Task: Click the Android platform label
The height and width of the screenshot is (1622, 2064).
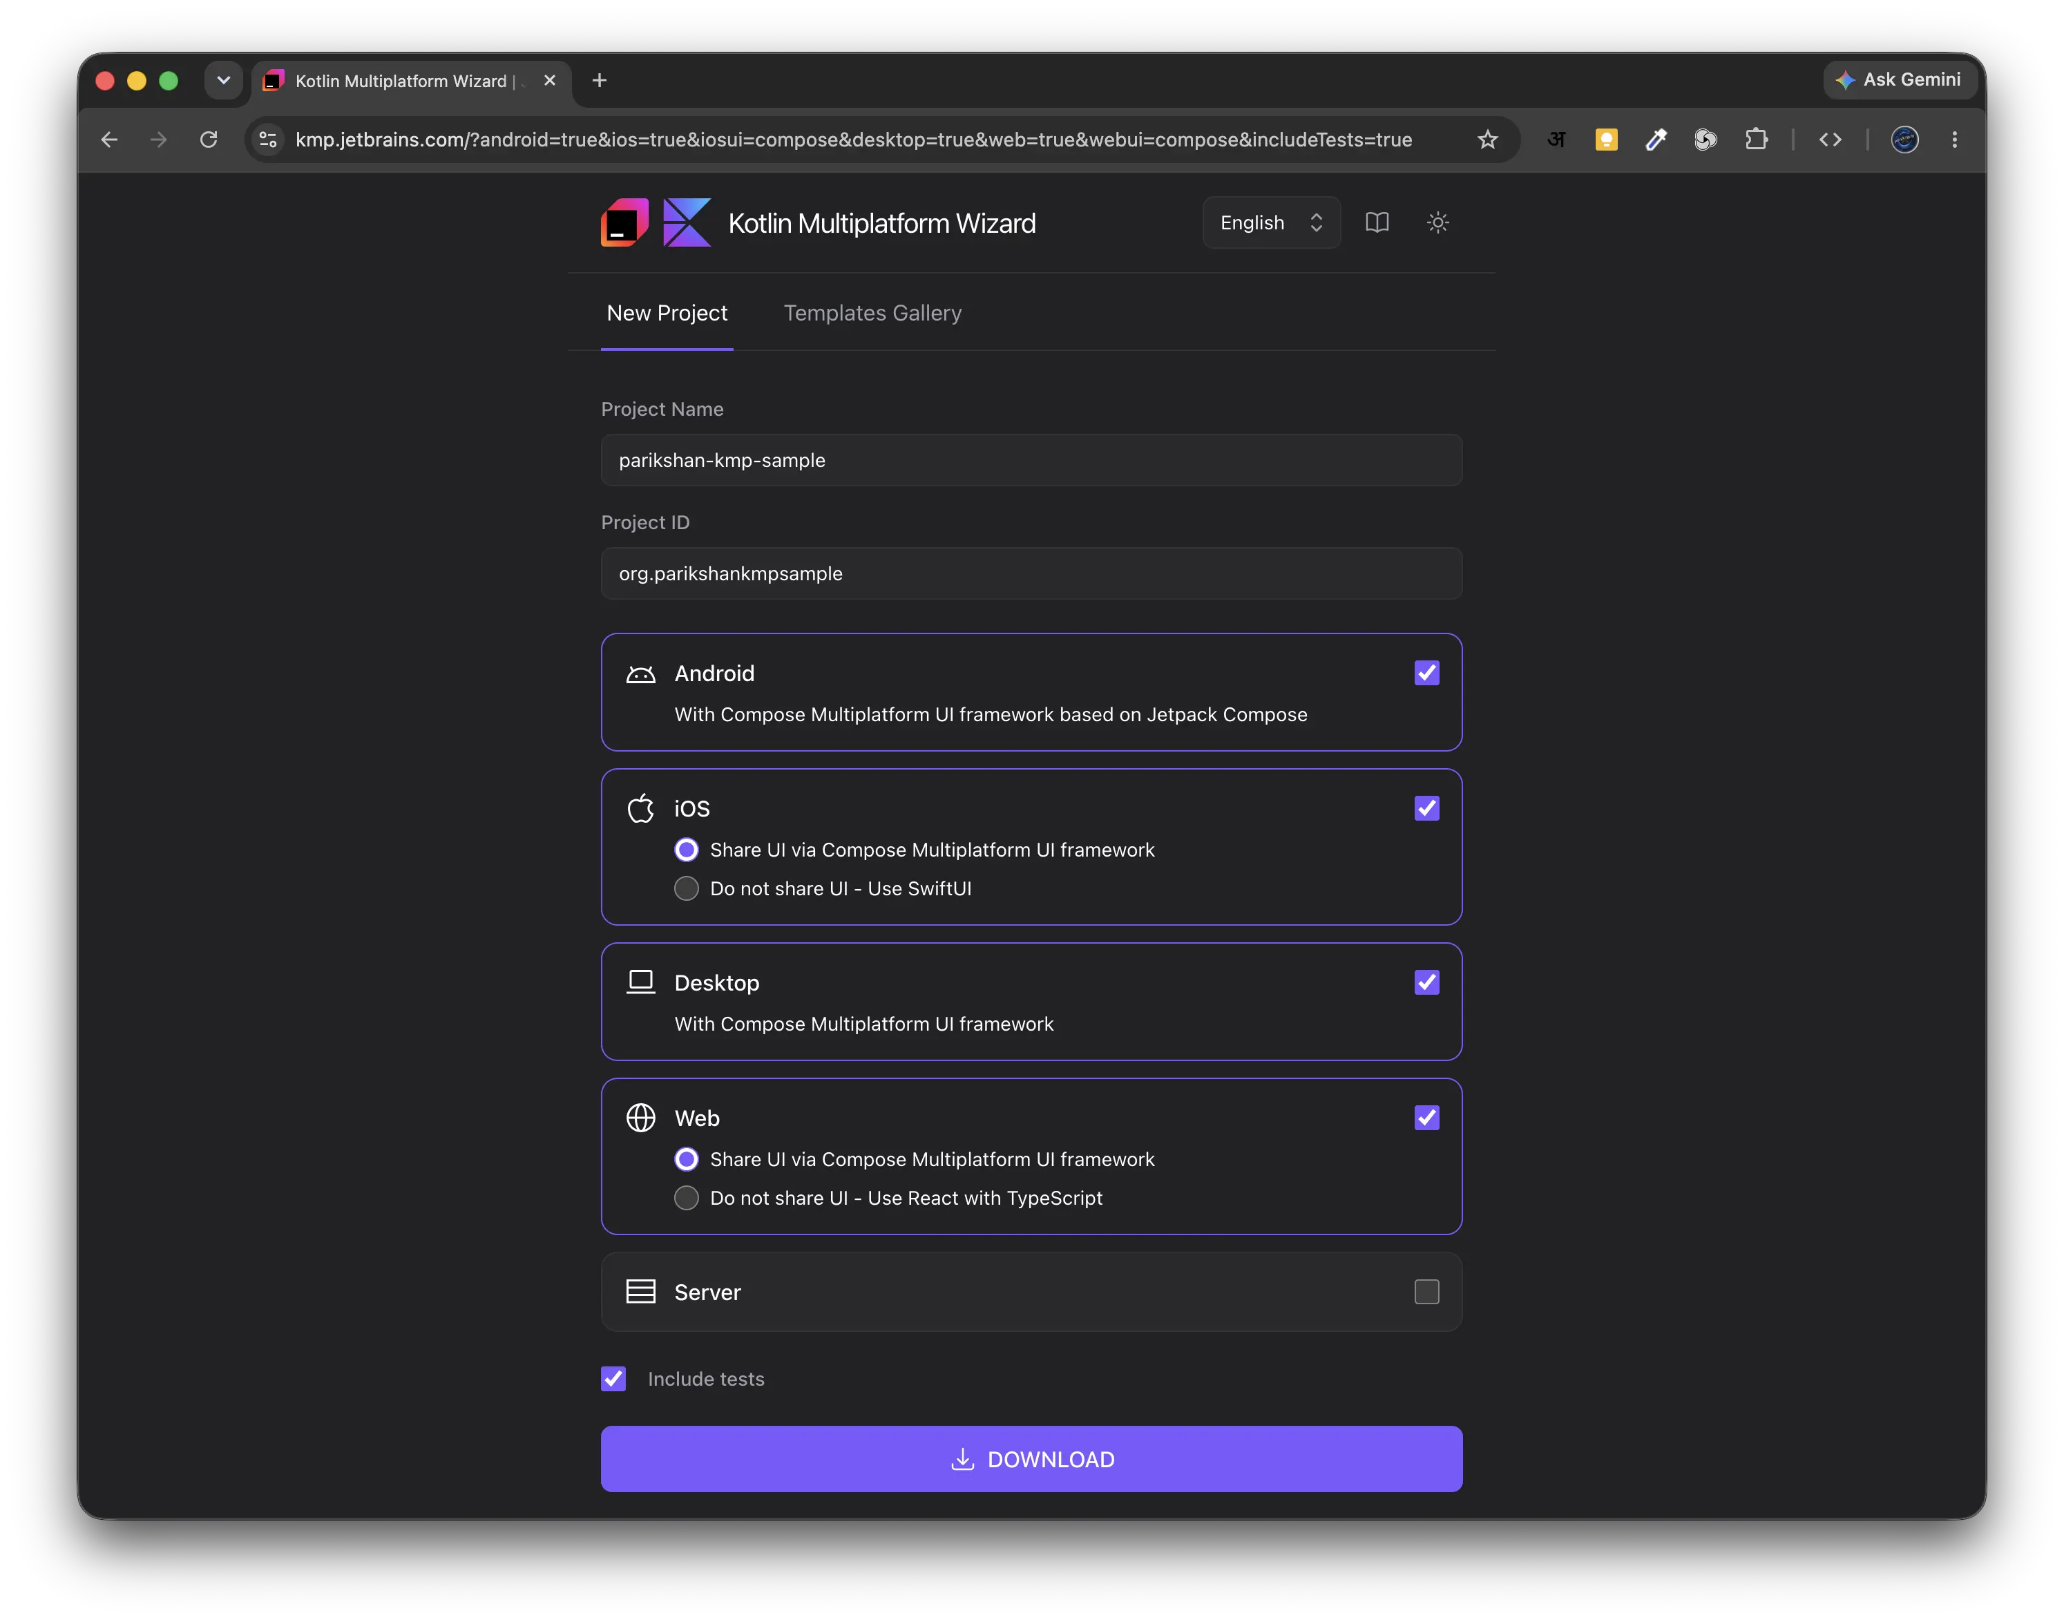Action: pos(715,674)
